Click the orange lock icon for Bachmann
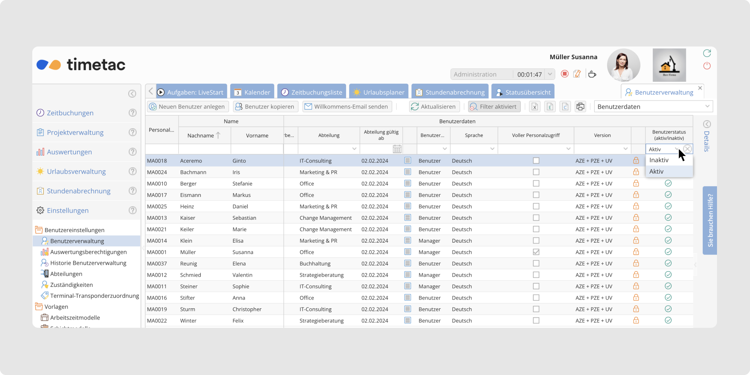 click(x=636, y=172)
